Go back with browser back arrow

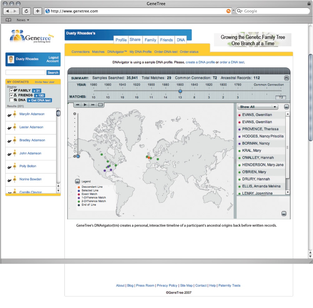tap(7, 11)
